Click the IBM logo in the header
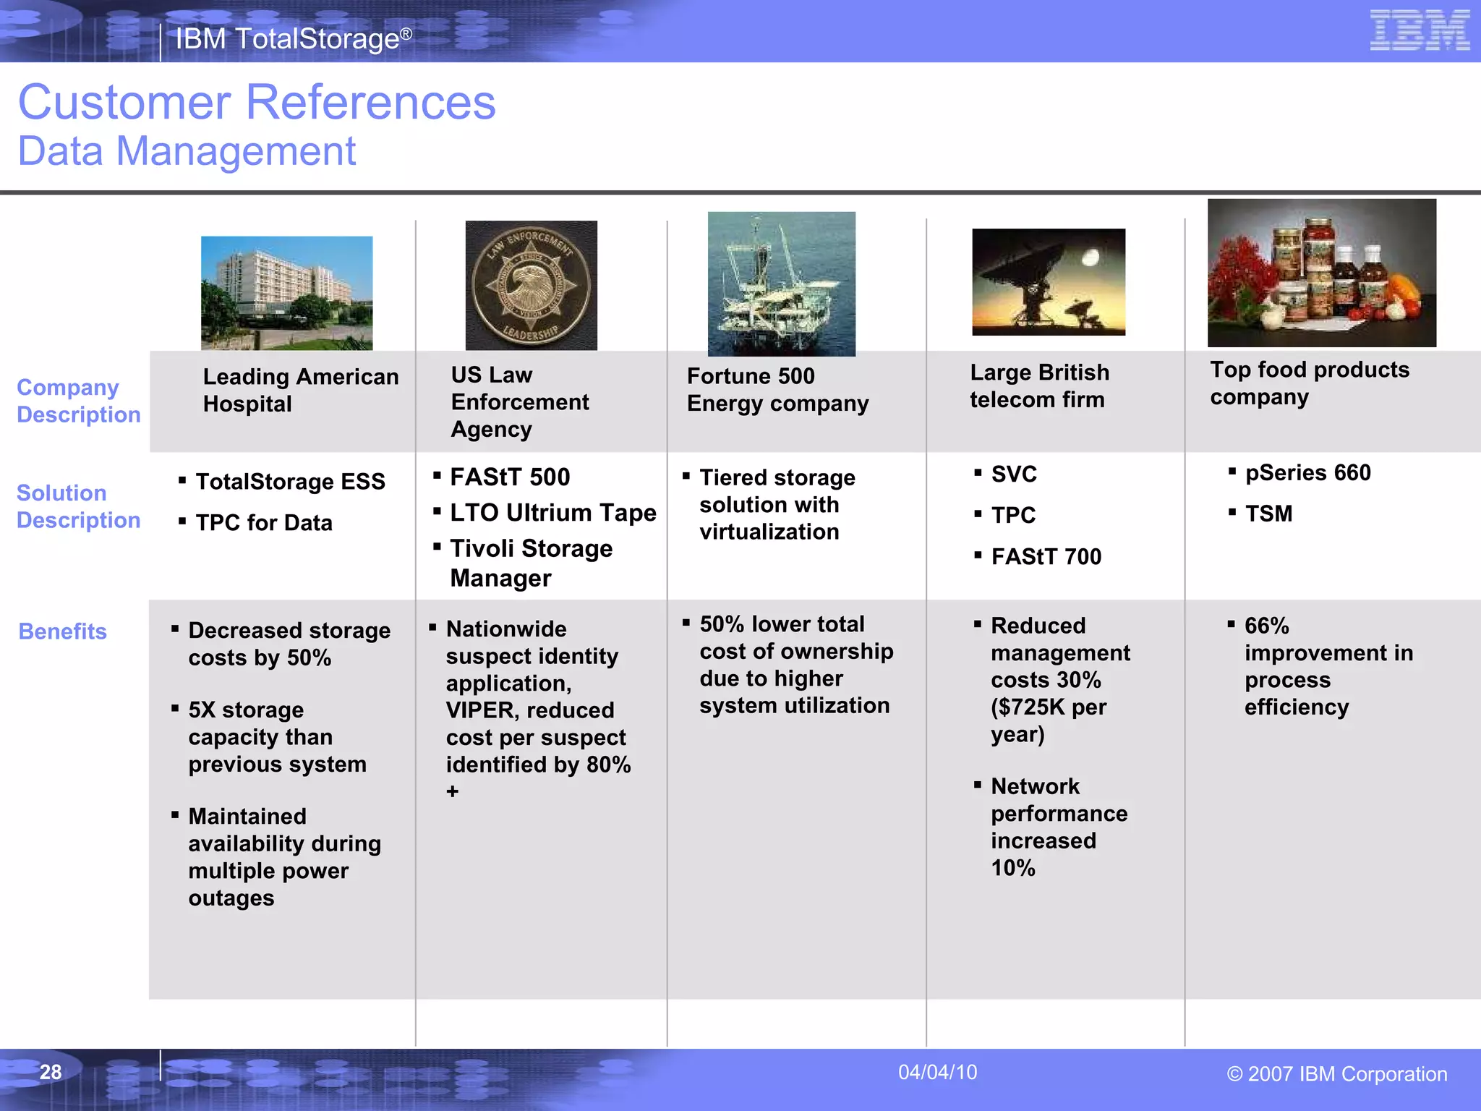The height and width of the screenshot is (1111, 1481). (1420, 30)
